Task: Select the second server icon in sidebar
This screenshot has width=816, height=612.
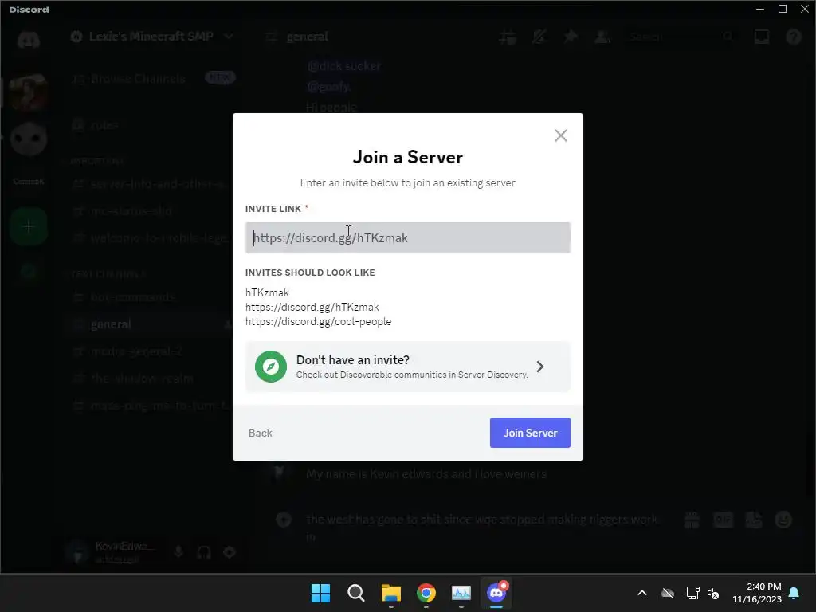Action: (29, 139)
